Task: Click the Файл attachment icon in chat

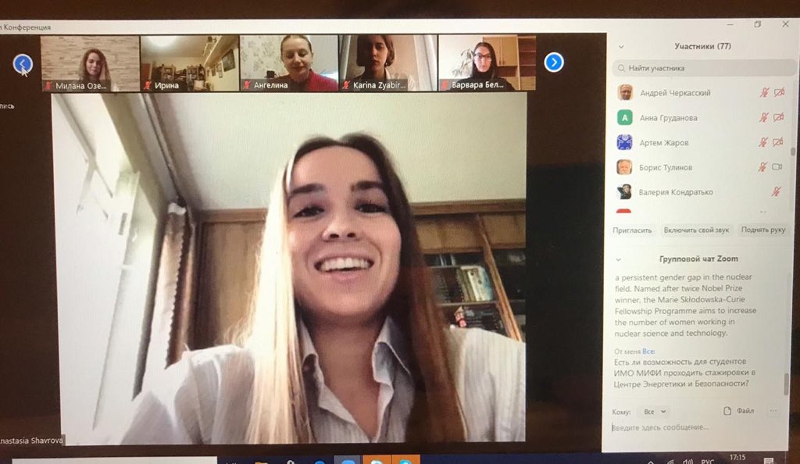Action: coord(727,410)
